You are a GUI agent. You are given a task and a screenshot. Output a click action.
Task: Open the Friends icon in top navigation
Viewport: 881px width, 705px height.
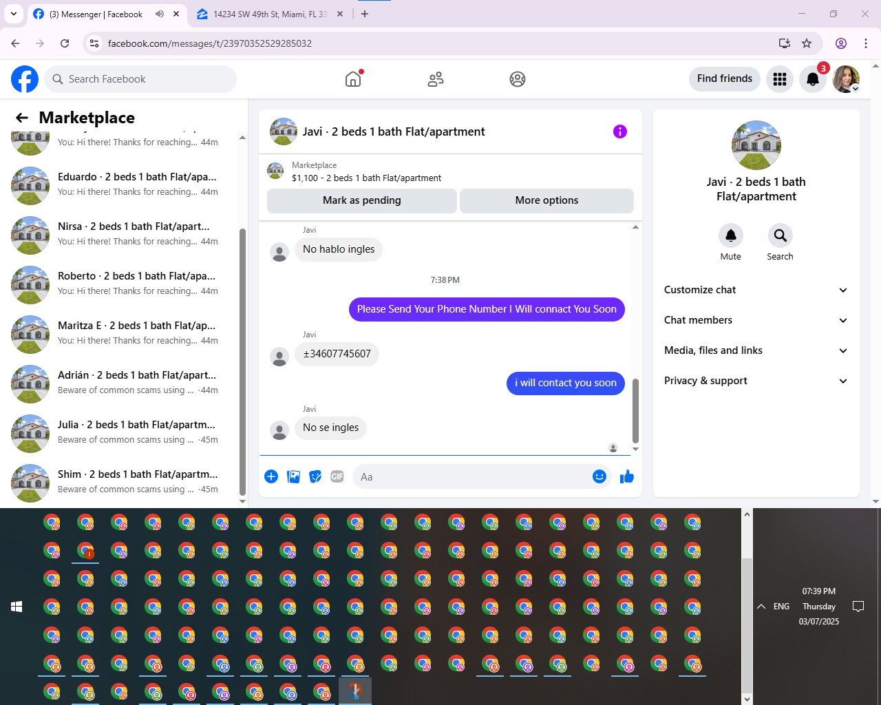pos(436,79)
